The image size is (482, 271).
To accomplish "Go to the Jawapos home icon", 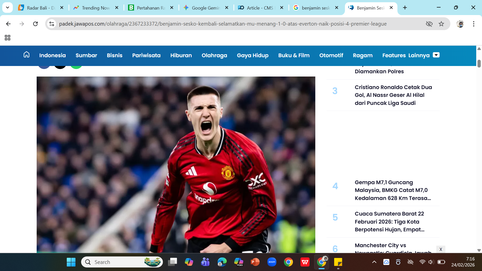I will click(26, 55).
